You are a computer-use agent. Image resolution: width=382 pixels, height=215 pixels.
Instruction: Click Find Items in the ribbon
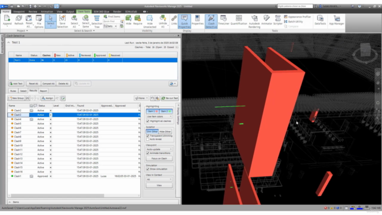click(112, 17)
